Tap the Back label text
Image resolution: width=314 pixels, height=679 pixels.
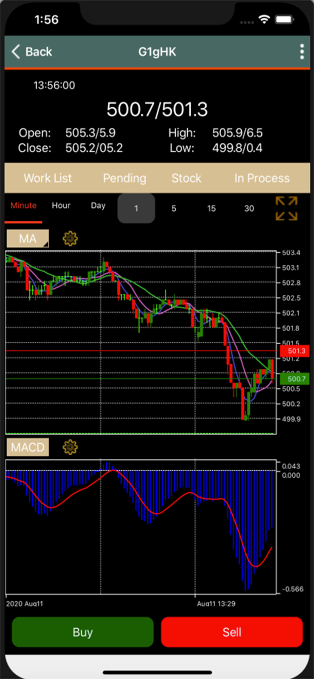click(39, 52)
